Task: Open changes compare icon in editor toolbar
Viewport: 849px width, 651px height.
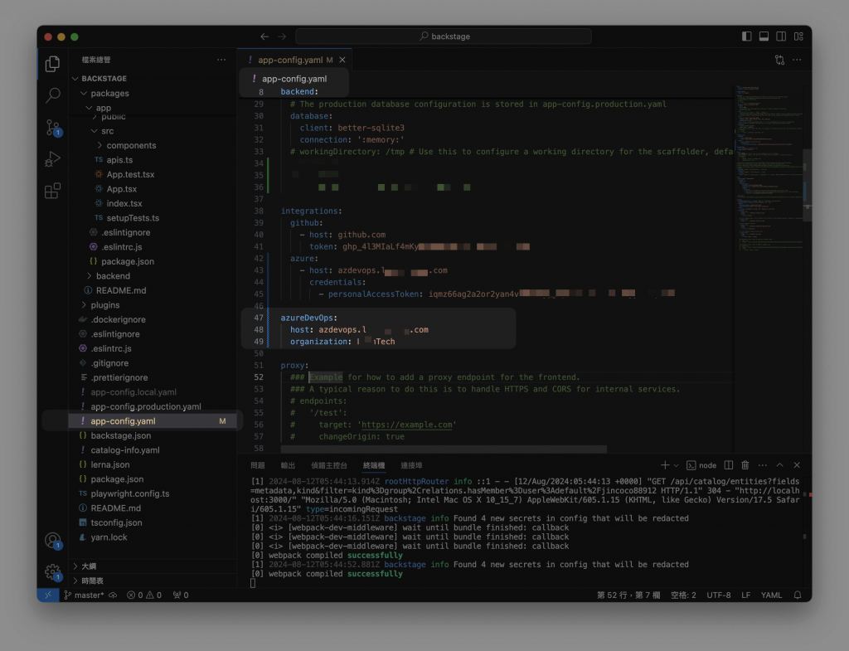Action: (x=779, y=60)
